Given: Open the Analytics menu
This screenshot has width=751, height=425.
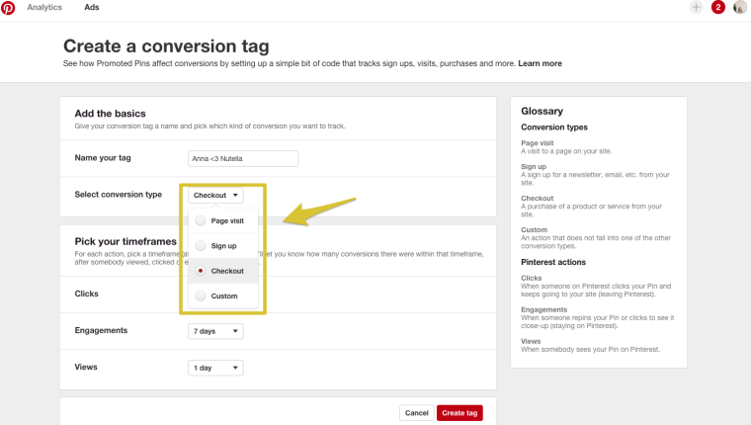Looking at the screenshot, I should [44, 7].
